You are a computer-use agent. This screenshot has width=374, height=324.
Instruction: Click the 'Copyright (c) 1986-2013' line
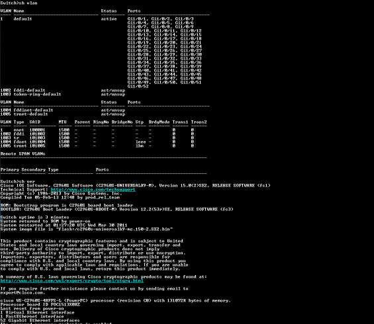(62, 194)
